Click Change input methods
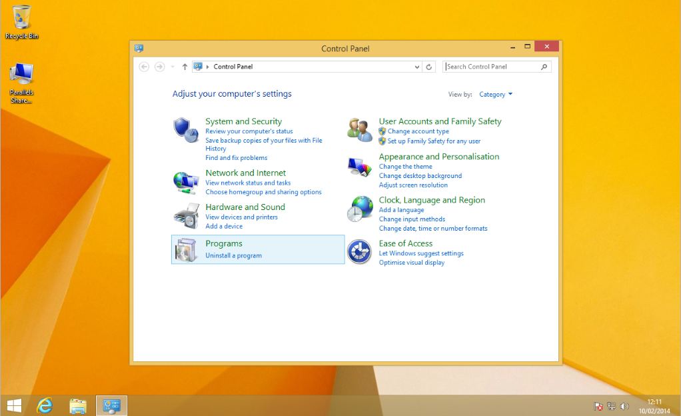681x416 pixels. pyautogui.click(x=412, y=219)
